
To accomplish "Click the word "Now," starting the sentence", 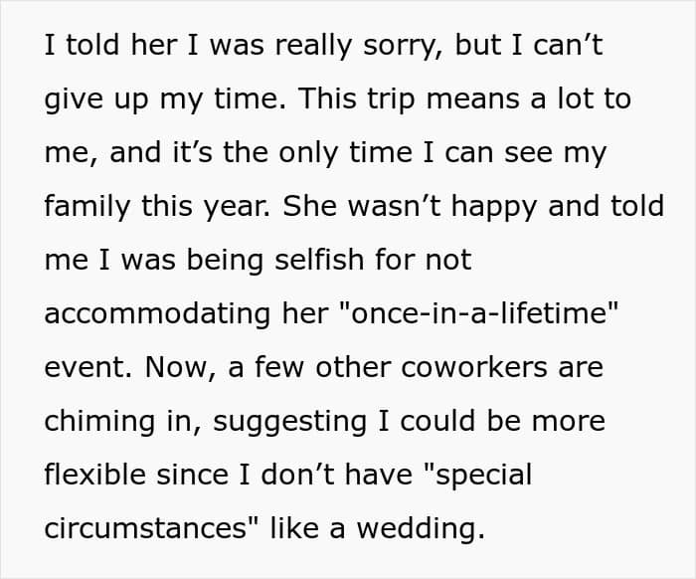I will [181, 368].
